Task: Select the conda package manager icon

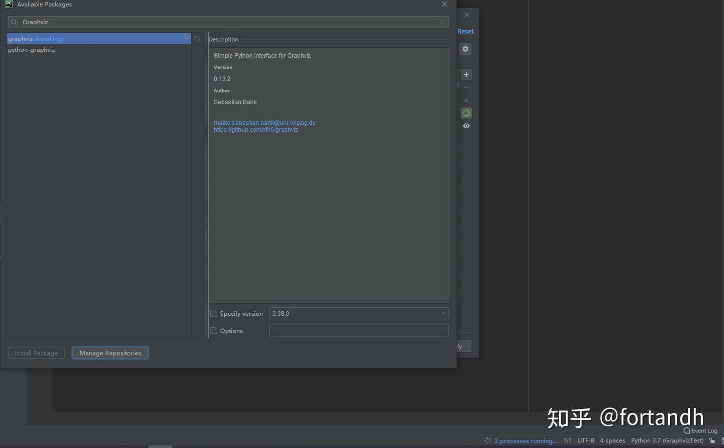Action: (x=466, y=113)
